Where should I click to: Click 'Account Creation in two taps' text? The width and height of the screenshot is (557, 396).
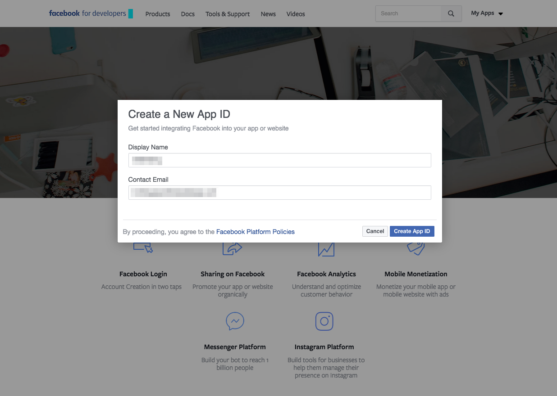point(142,287)
